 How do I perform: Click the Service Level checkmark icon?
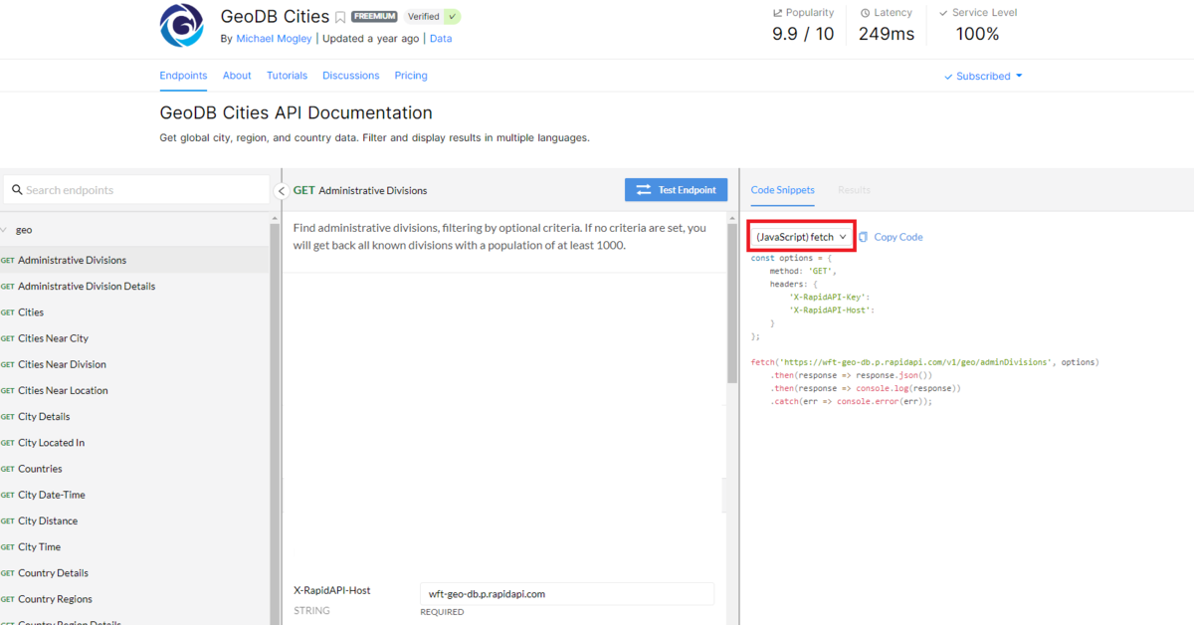pos(943,12)
